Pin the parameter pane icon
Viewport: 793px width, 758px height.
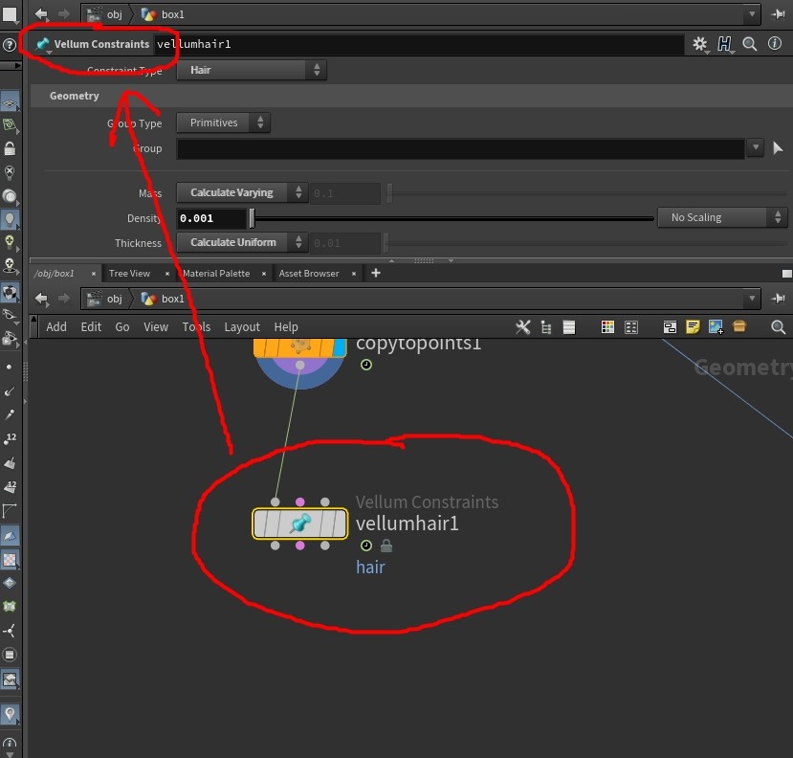tap(778, 14)
